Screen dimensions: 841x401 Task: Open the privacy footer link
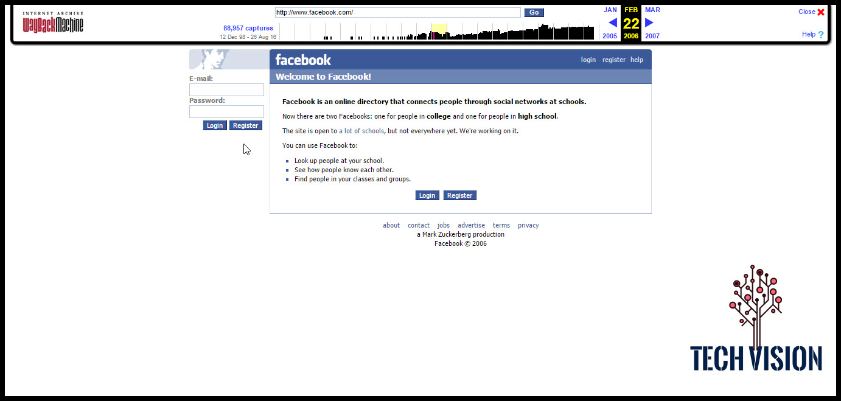pyautogui.click(x=528, y=225)
